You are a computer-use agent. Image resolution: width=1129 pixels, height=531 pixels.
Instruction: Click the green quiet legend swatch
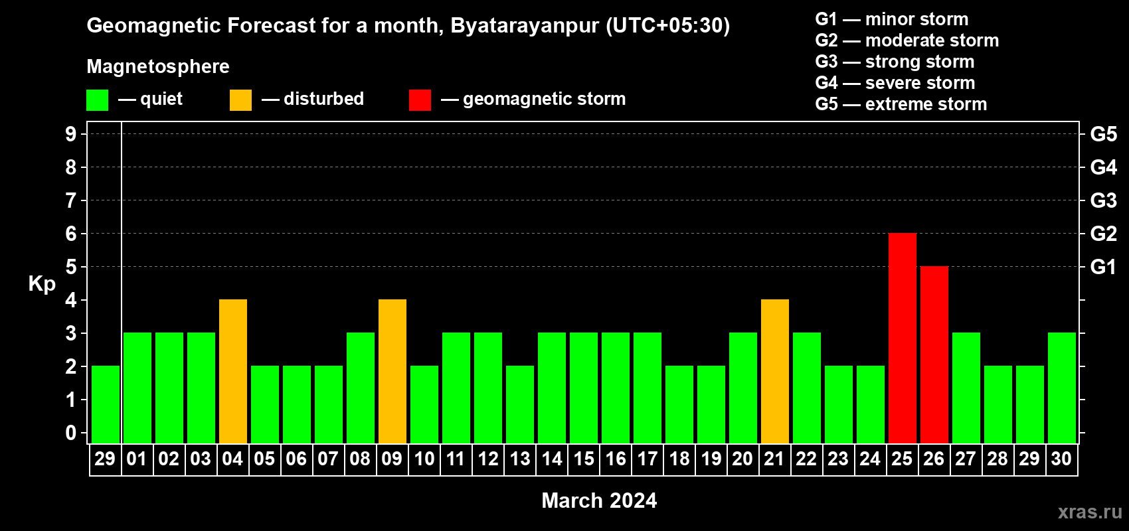click(97, 100)
